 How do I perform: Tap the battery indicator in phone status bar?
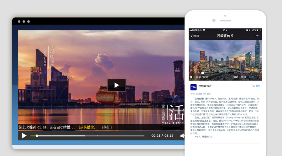pyautogui.click(x=258, y=30)
